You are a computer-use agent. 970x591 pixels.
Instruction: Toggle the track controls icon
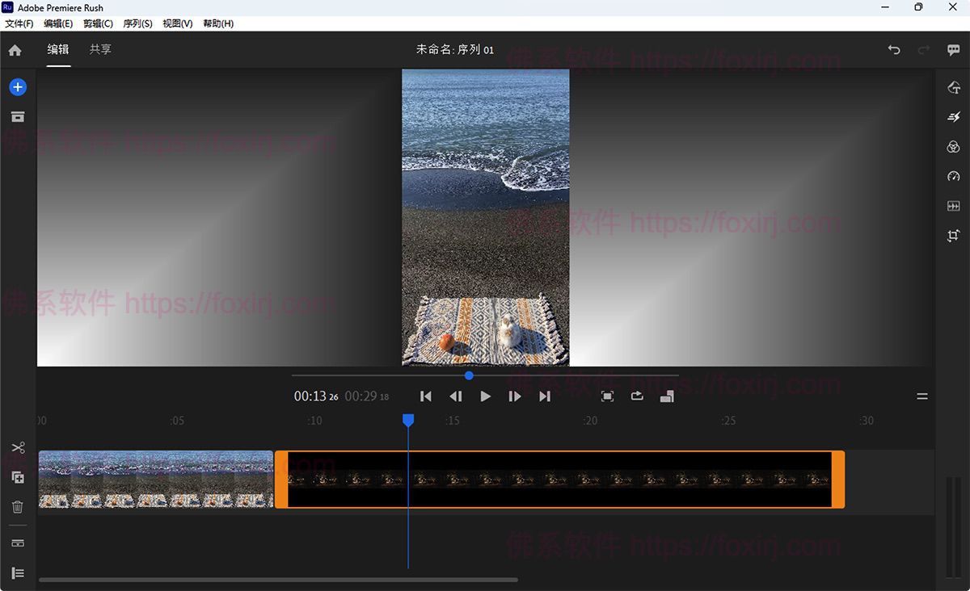point(18,543)
